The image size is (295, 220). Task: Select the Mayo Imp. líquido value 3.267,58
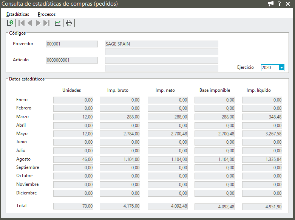click(x=262, y=134)
